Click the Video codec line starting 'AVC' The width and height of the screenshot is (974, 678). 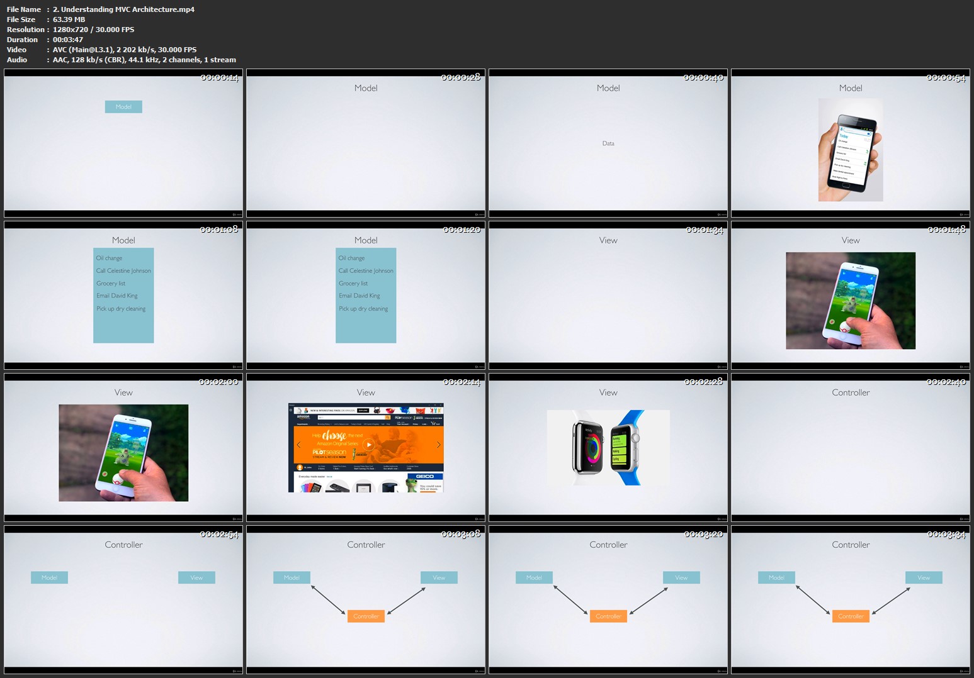(x=125, y=50)
